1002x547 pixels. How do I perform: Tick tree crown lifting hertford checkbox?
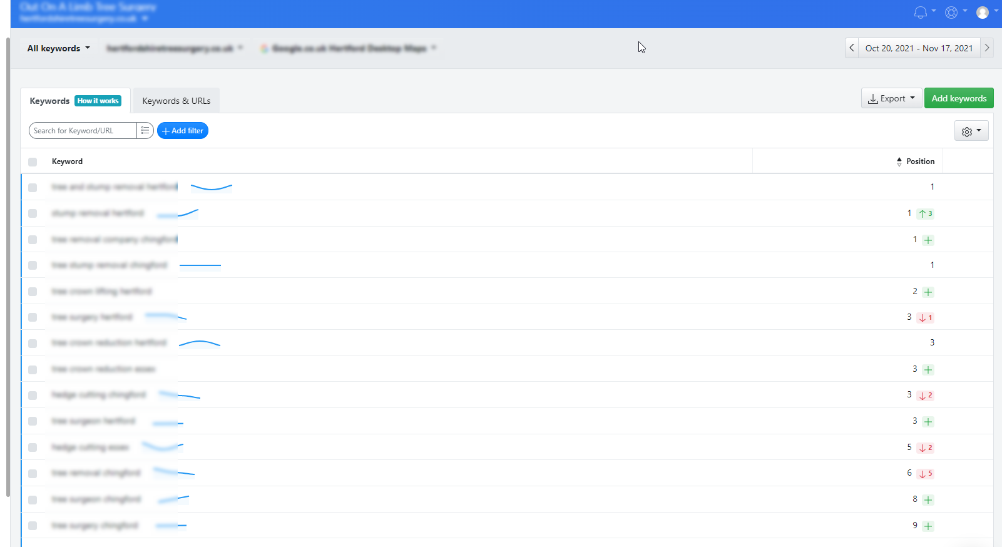click(x=33, y=292)
